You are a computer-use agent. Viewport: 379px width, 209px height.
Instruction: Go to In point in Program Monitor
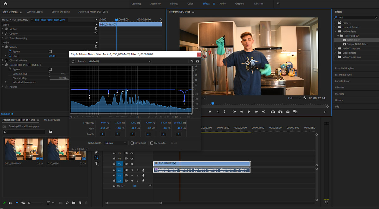[234, 111]
